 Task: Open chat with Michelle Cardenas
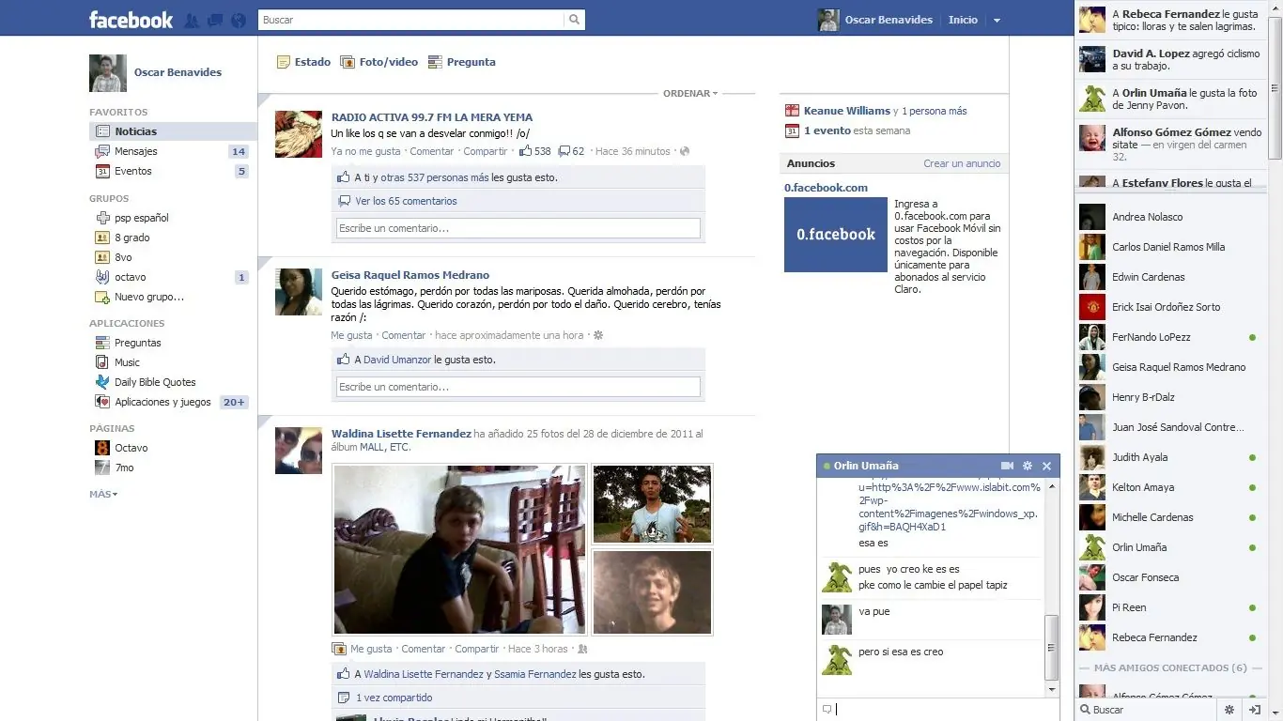tap(1168, 517)
